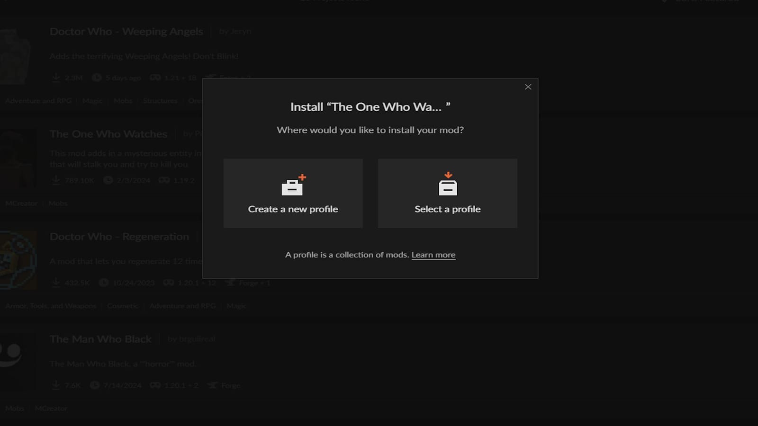This screenshot has height=426, width=758.
Task: Select the Mobs category tag under Weeping Angels
Action: [122, 101]
